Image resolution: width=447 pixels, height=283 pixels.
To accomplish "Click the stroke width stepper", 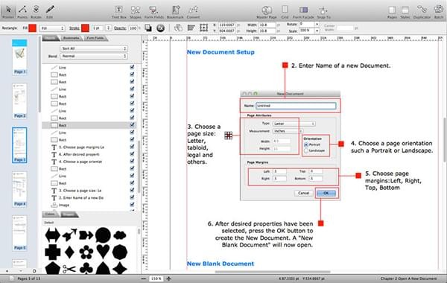I will (108, 28).
